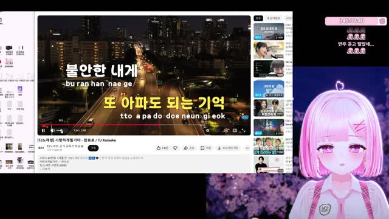The width and height of the screenshot is (389, 219).
Task: Open the three-dot more actions menu
Action: coord(247,148)
